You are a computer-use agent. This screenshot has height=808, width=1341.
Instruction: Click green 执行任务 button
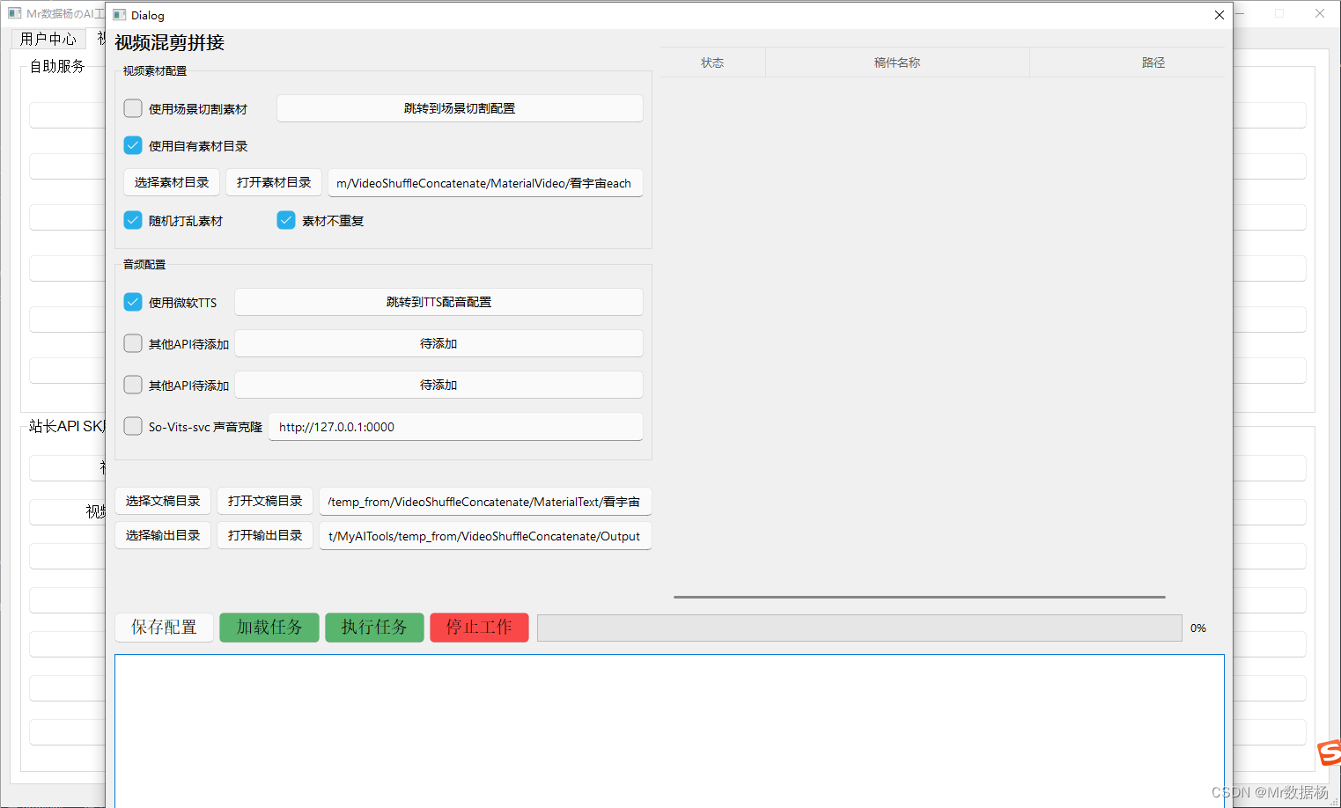374,628
